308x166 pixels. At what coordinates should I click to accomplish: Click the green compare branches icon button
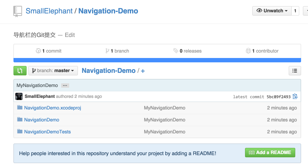tap(20, 71)
